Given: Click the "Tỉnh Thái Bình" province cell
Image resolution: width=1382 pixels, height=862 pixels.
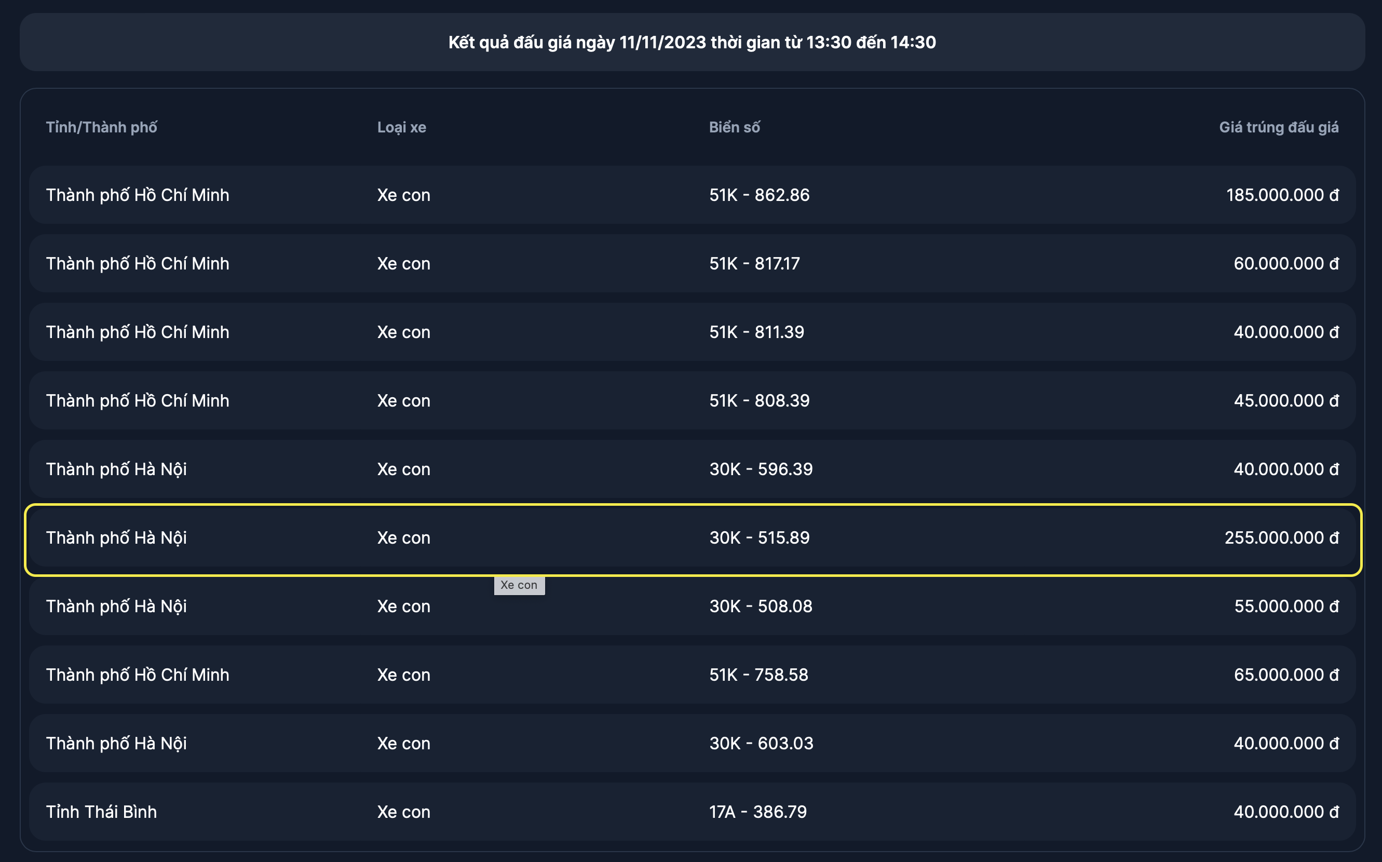Looking at the screenshot, I should click(x=101, y=812).
